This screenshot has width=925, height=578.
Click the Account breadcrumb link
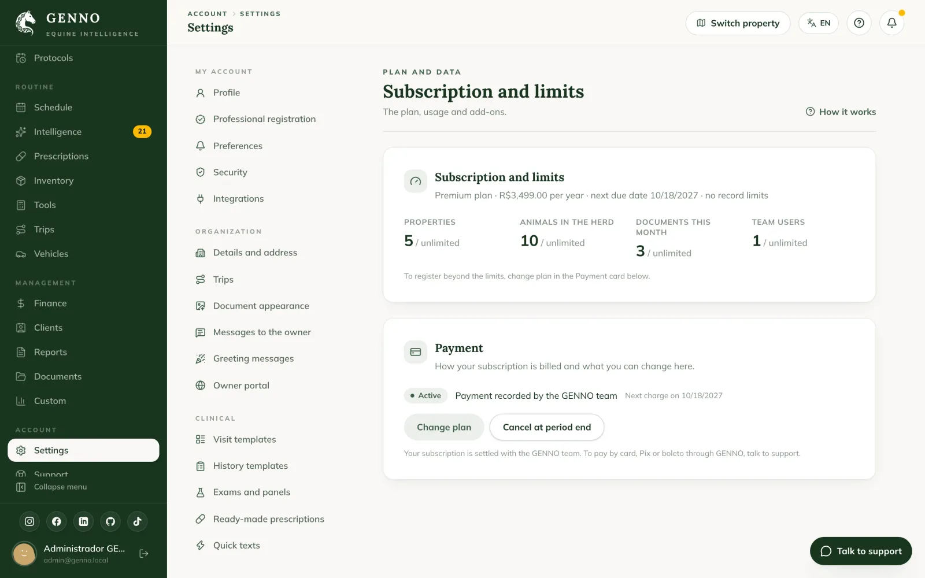pyautogui.click(x=208, y=14)
